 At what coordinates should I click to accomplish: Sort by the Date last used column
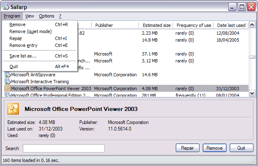231,25
